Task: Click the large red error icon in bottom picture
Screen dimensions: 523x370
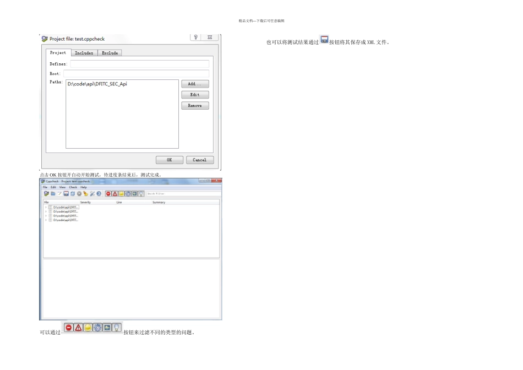Action: 68,328
